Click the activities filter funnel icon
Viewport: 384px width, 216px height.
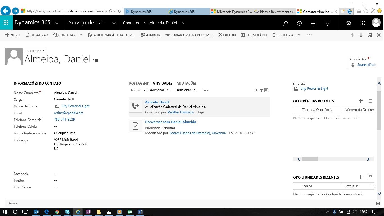click(x=261, y=90)
